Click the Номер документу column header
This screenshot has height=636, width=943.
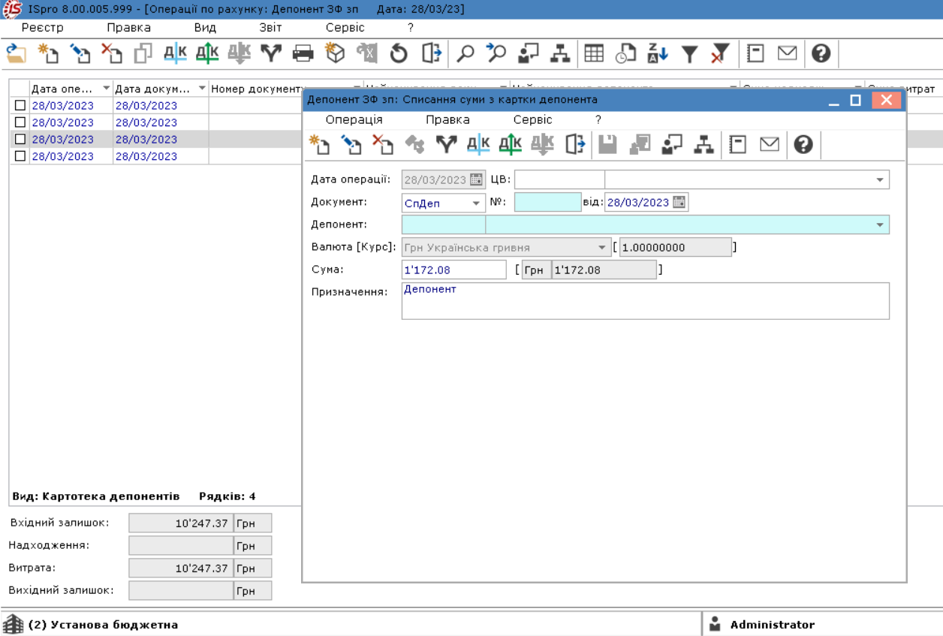pyautogui.click(x=257, y=89)
